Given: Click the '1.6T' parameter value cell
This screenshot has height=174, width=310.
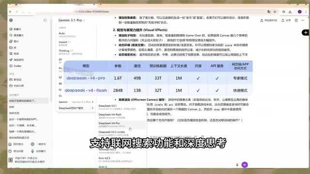Looking at the screenshot, I should pyautogui.click(x=118, y=78).
